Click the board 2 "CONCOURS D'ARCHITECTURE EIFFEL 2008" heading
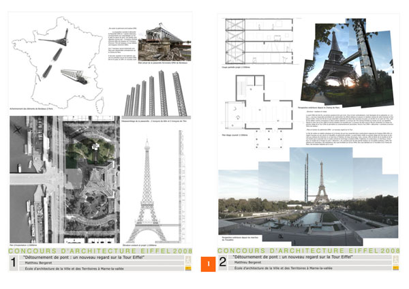Image resolution: width=409 pixels, height=289 pixels. tap(309, 251)
